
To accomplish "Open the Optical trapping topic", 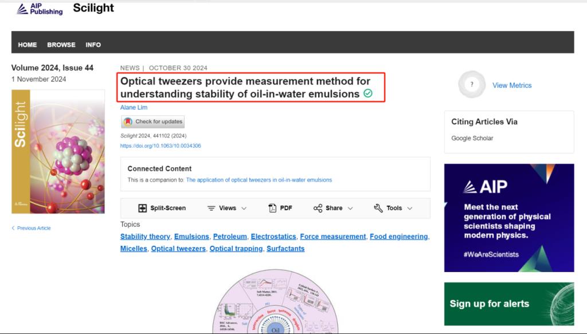I will [236, 249].
